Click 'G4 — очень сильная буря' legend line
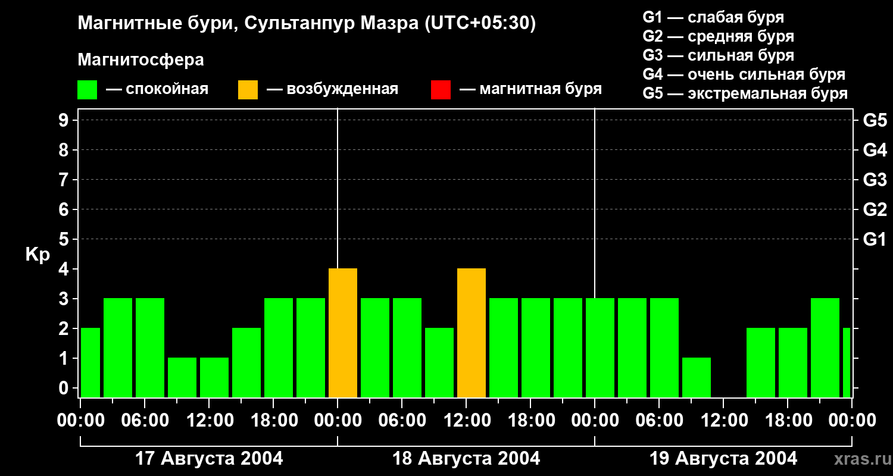The height and width of the screenshot is (476, 893). point(744,74)
